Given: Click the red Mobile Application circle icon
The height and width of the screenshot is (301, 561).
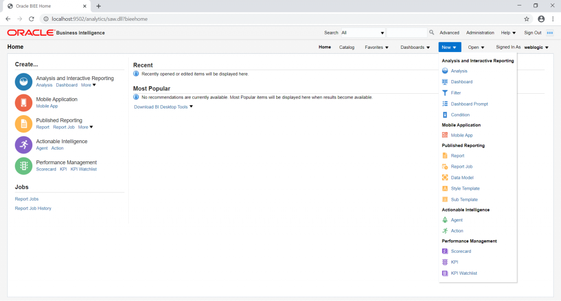Looking at the screenshot, I should pyautogui.click(x=24, y=103).
